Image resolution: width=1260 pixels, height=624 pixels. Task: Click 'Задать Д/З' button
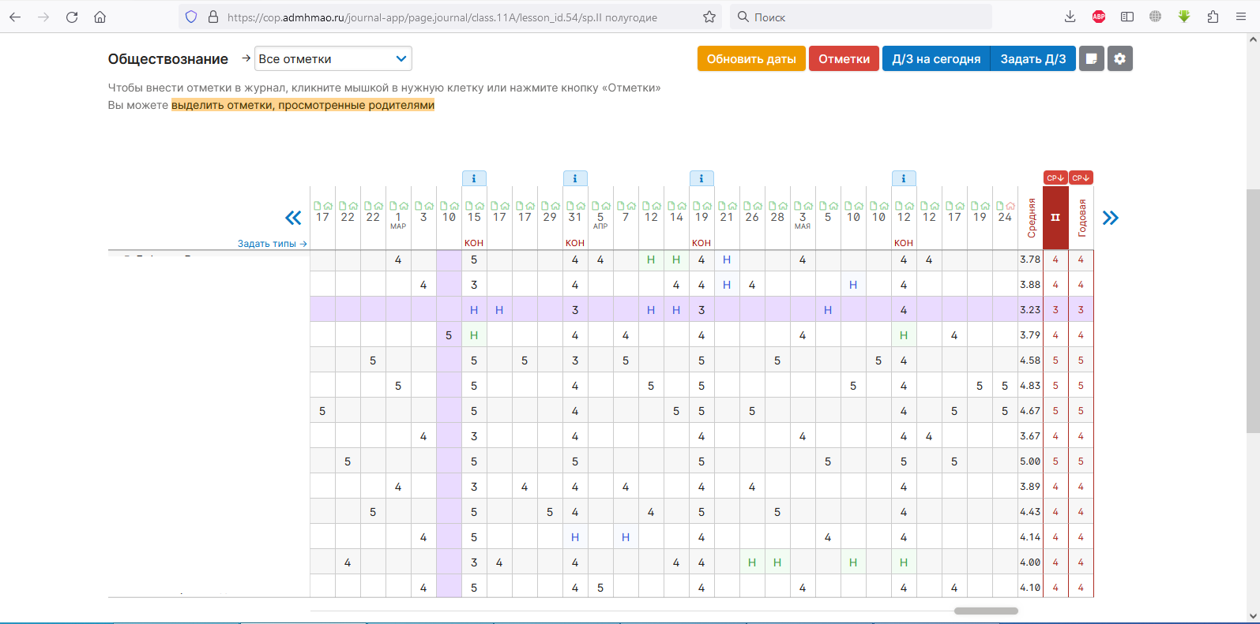pyautogui.click(x=1032, y=59)
